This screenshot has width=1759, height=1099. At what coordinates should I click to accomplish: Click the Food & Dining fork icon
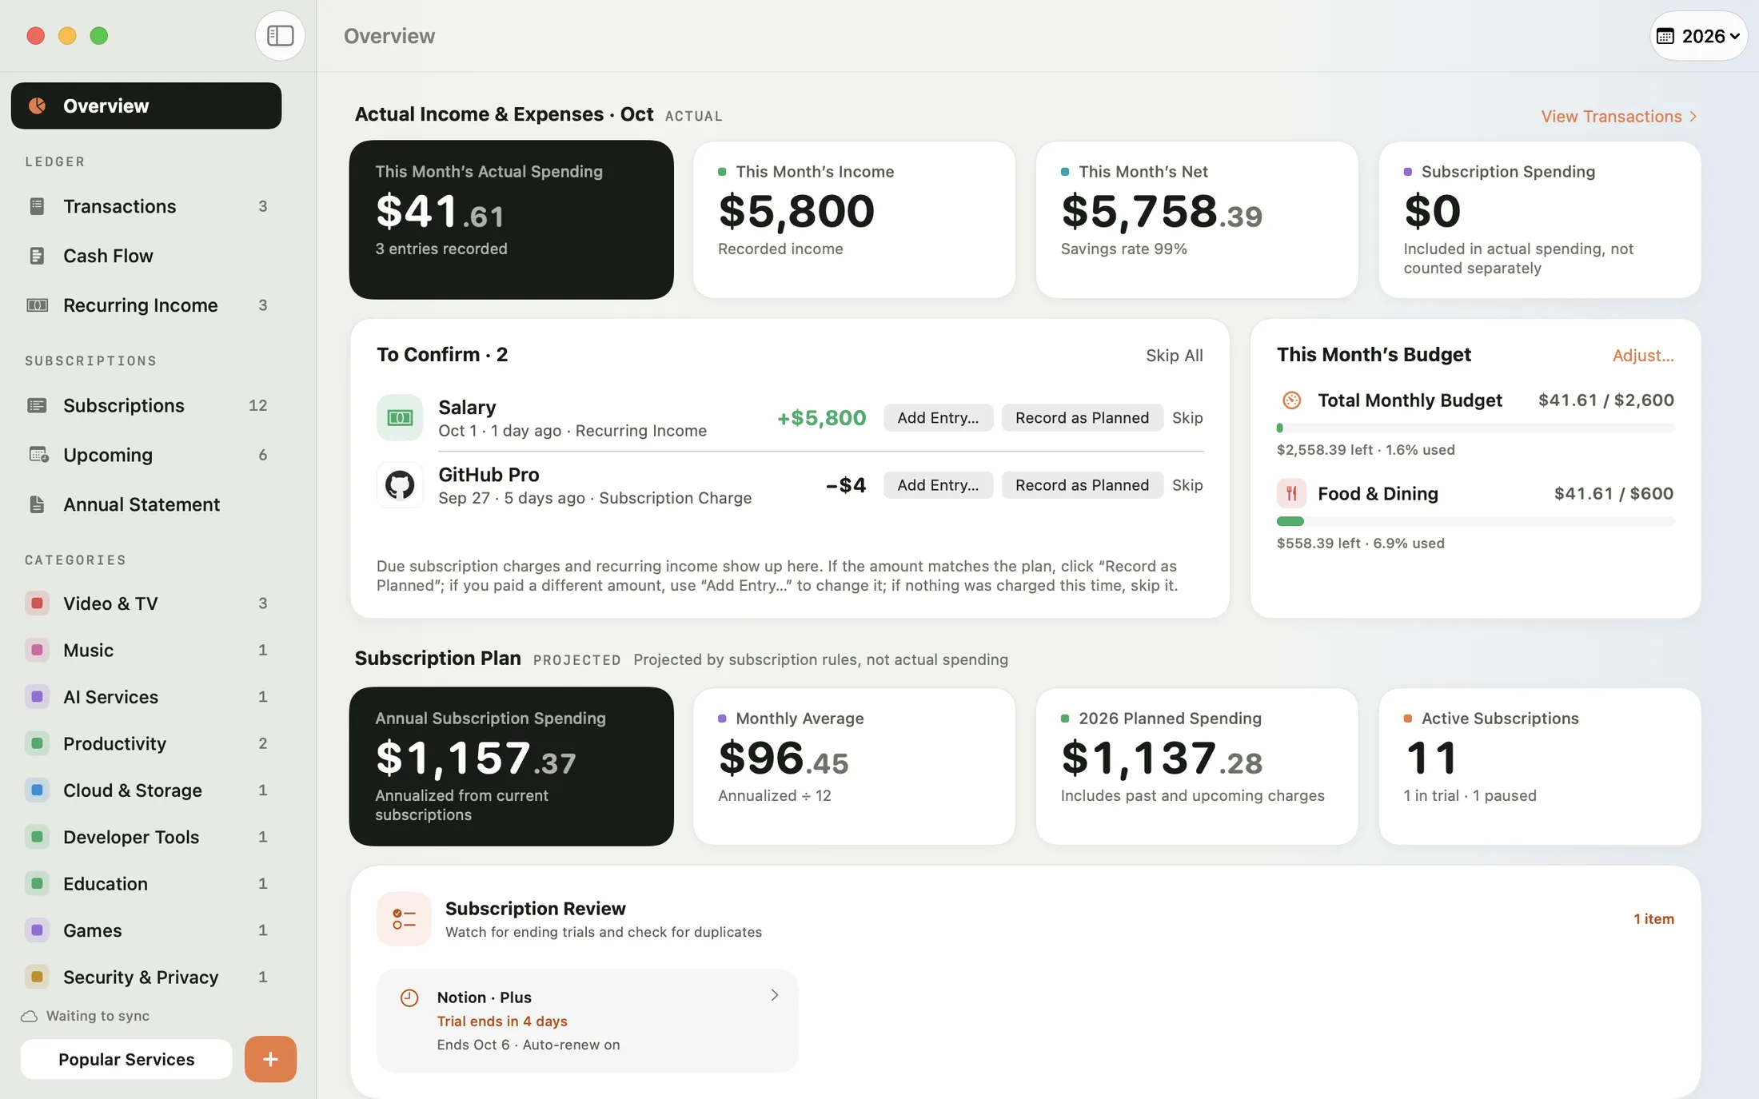tap(1291, 493)
